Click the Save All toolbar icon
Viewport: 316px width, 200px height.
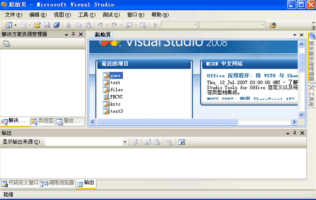tap(57, 25)
